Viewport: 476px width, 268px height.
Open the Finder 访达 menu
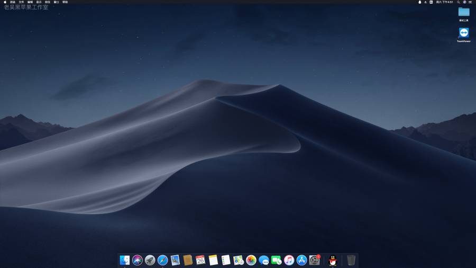tap(13, 2)
